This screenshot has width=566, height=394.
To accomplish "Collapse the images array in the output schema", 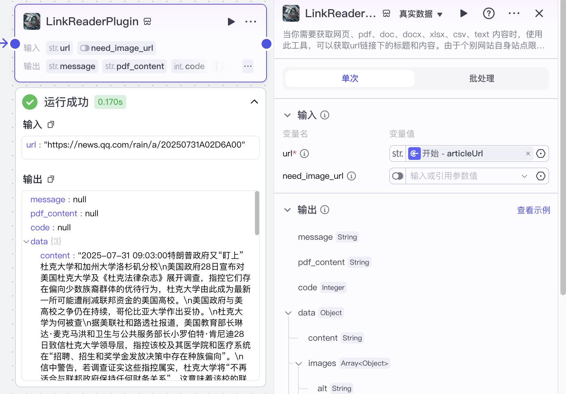I will tap(298, 364).
